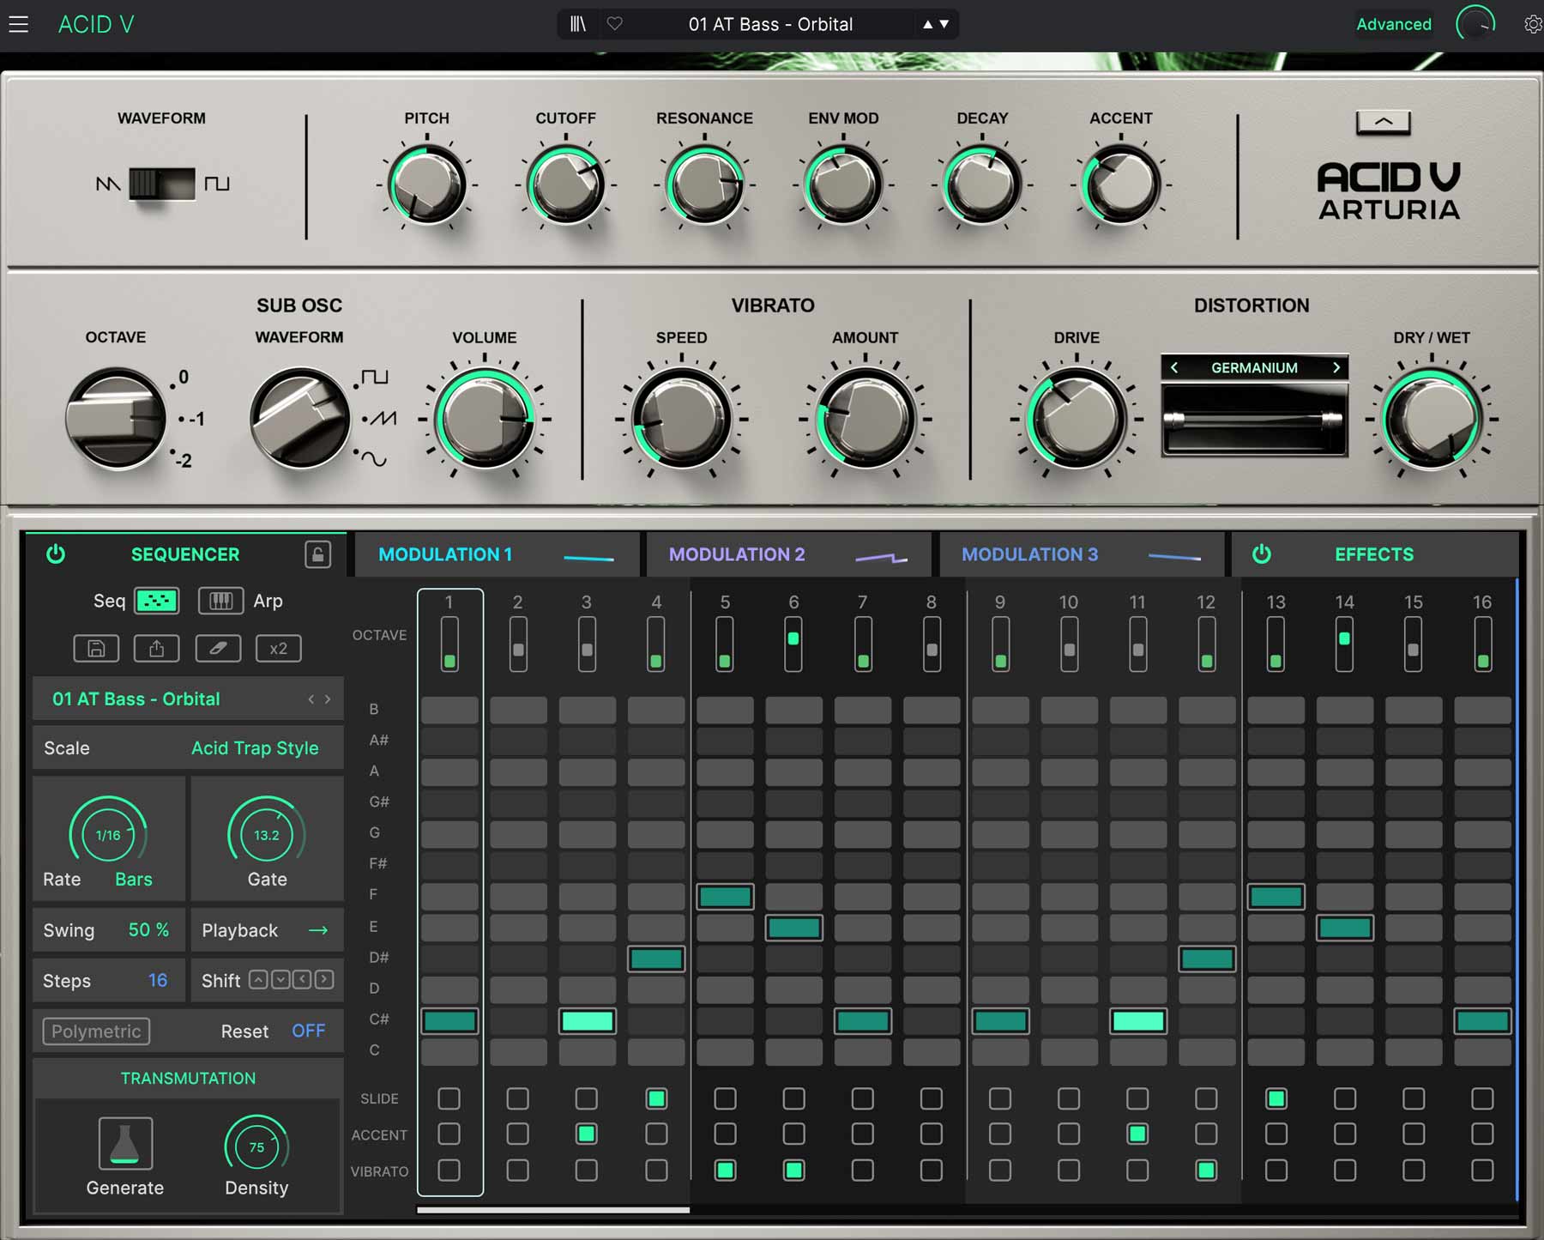Select the Sequencer tab
The width and height of the screenshot is (1544, 1240).
pos(185,554)
